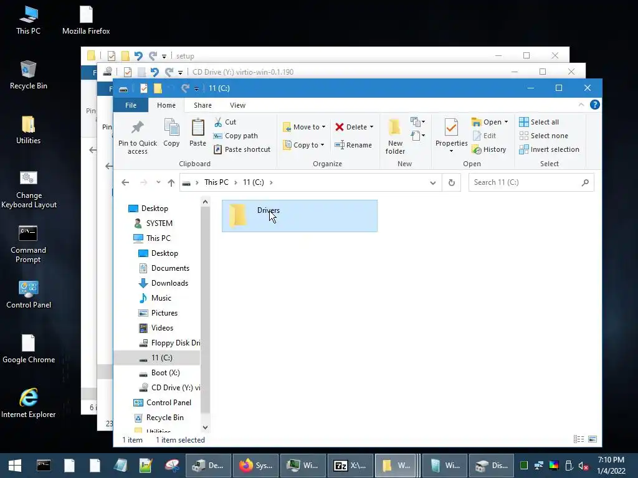Click the New folder icon

click(394, 127)
